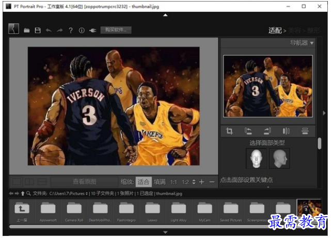The image size is (332, 238).
Task: Click the level alignment icon
Action: coord(305,131)
